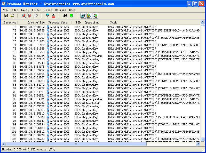The width and height of the screenshot is (206, 153).
Task: Toggle the Show Registry Activity icon
Action: 83,16
